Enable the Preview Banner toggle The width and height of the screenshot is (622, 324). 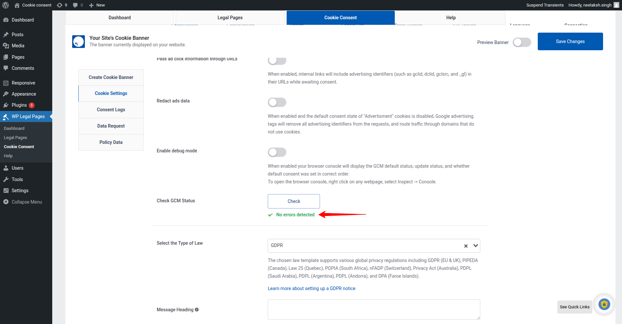[x=521, y=42]
